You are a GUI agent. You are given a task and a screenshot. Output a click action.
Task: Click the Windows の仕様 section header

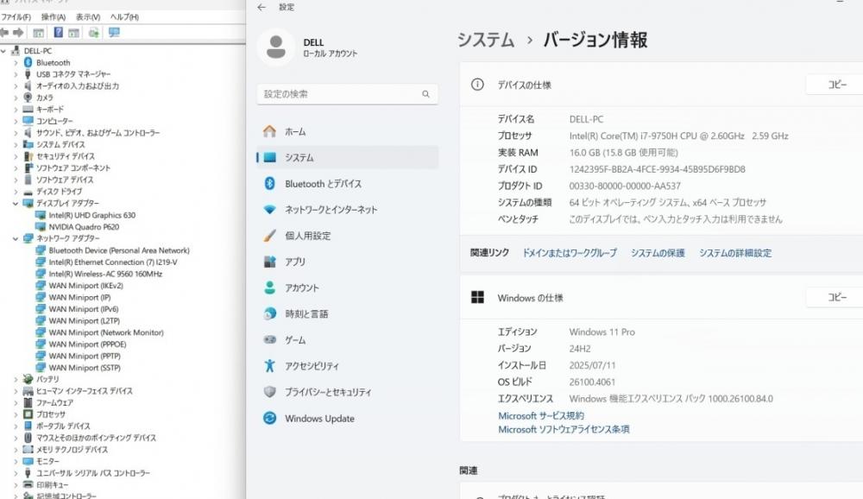530,298
